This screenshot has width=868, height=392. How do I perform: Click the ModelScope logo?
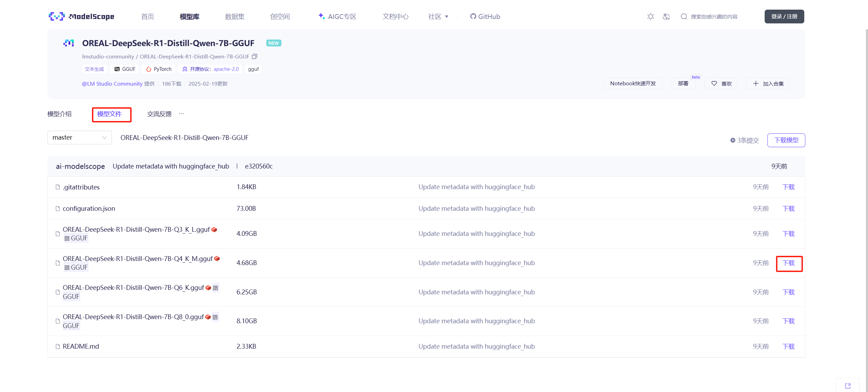click(x=81, y=17)
